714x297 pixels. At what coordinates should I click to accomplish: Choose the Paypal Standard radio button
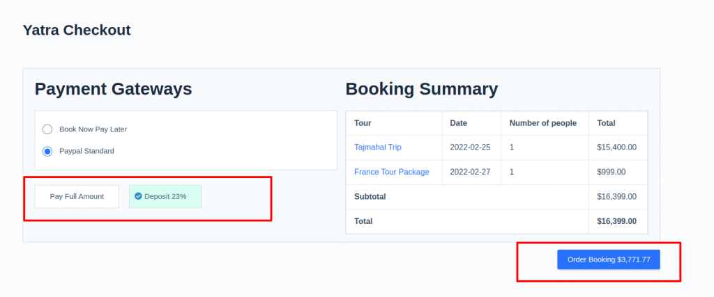pos(47,151)
